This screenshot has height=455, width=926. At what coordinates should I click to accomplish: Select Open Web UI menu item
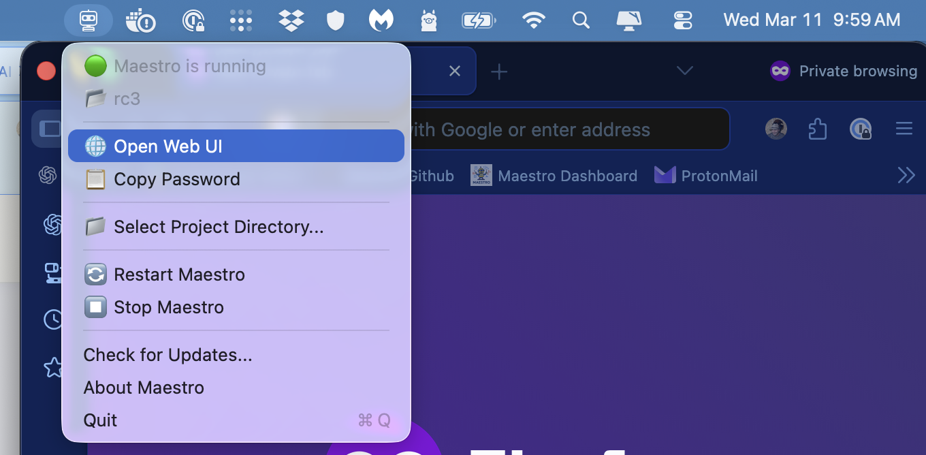[x=236, y=146]
